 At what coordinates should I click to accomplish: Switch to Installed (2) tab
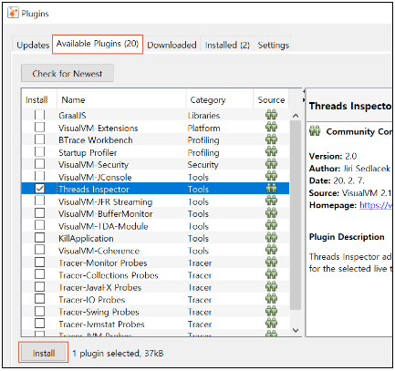227,45
